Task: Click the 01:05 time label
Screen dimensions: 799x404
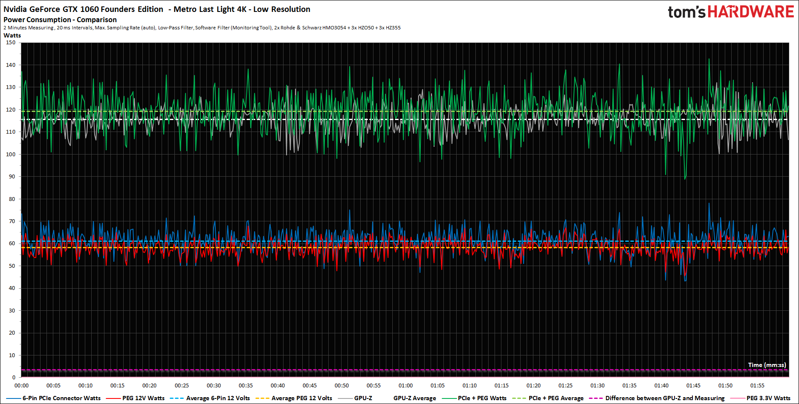Action: tap(437, 386)
